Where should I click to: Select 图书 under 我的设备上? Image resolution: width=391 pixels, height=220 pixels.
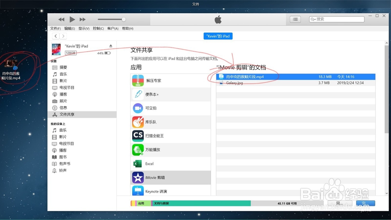tap(63, 157)
